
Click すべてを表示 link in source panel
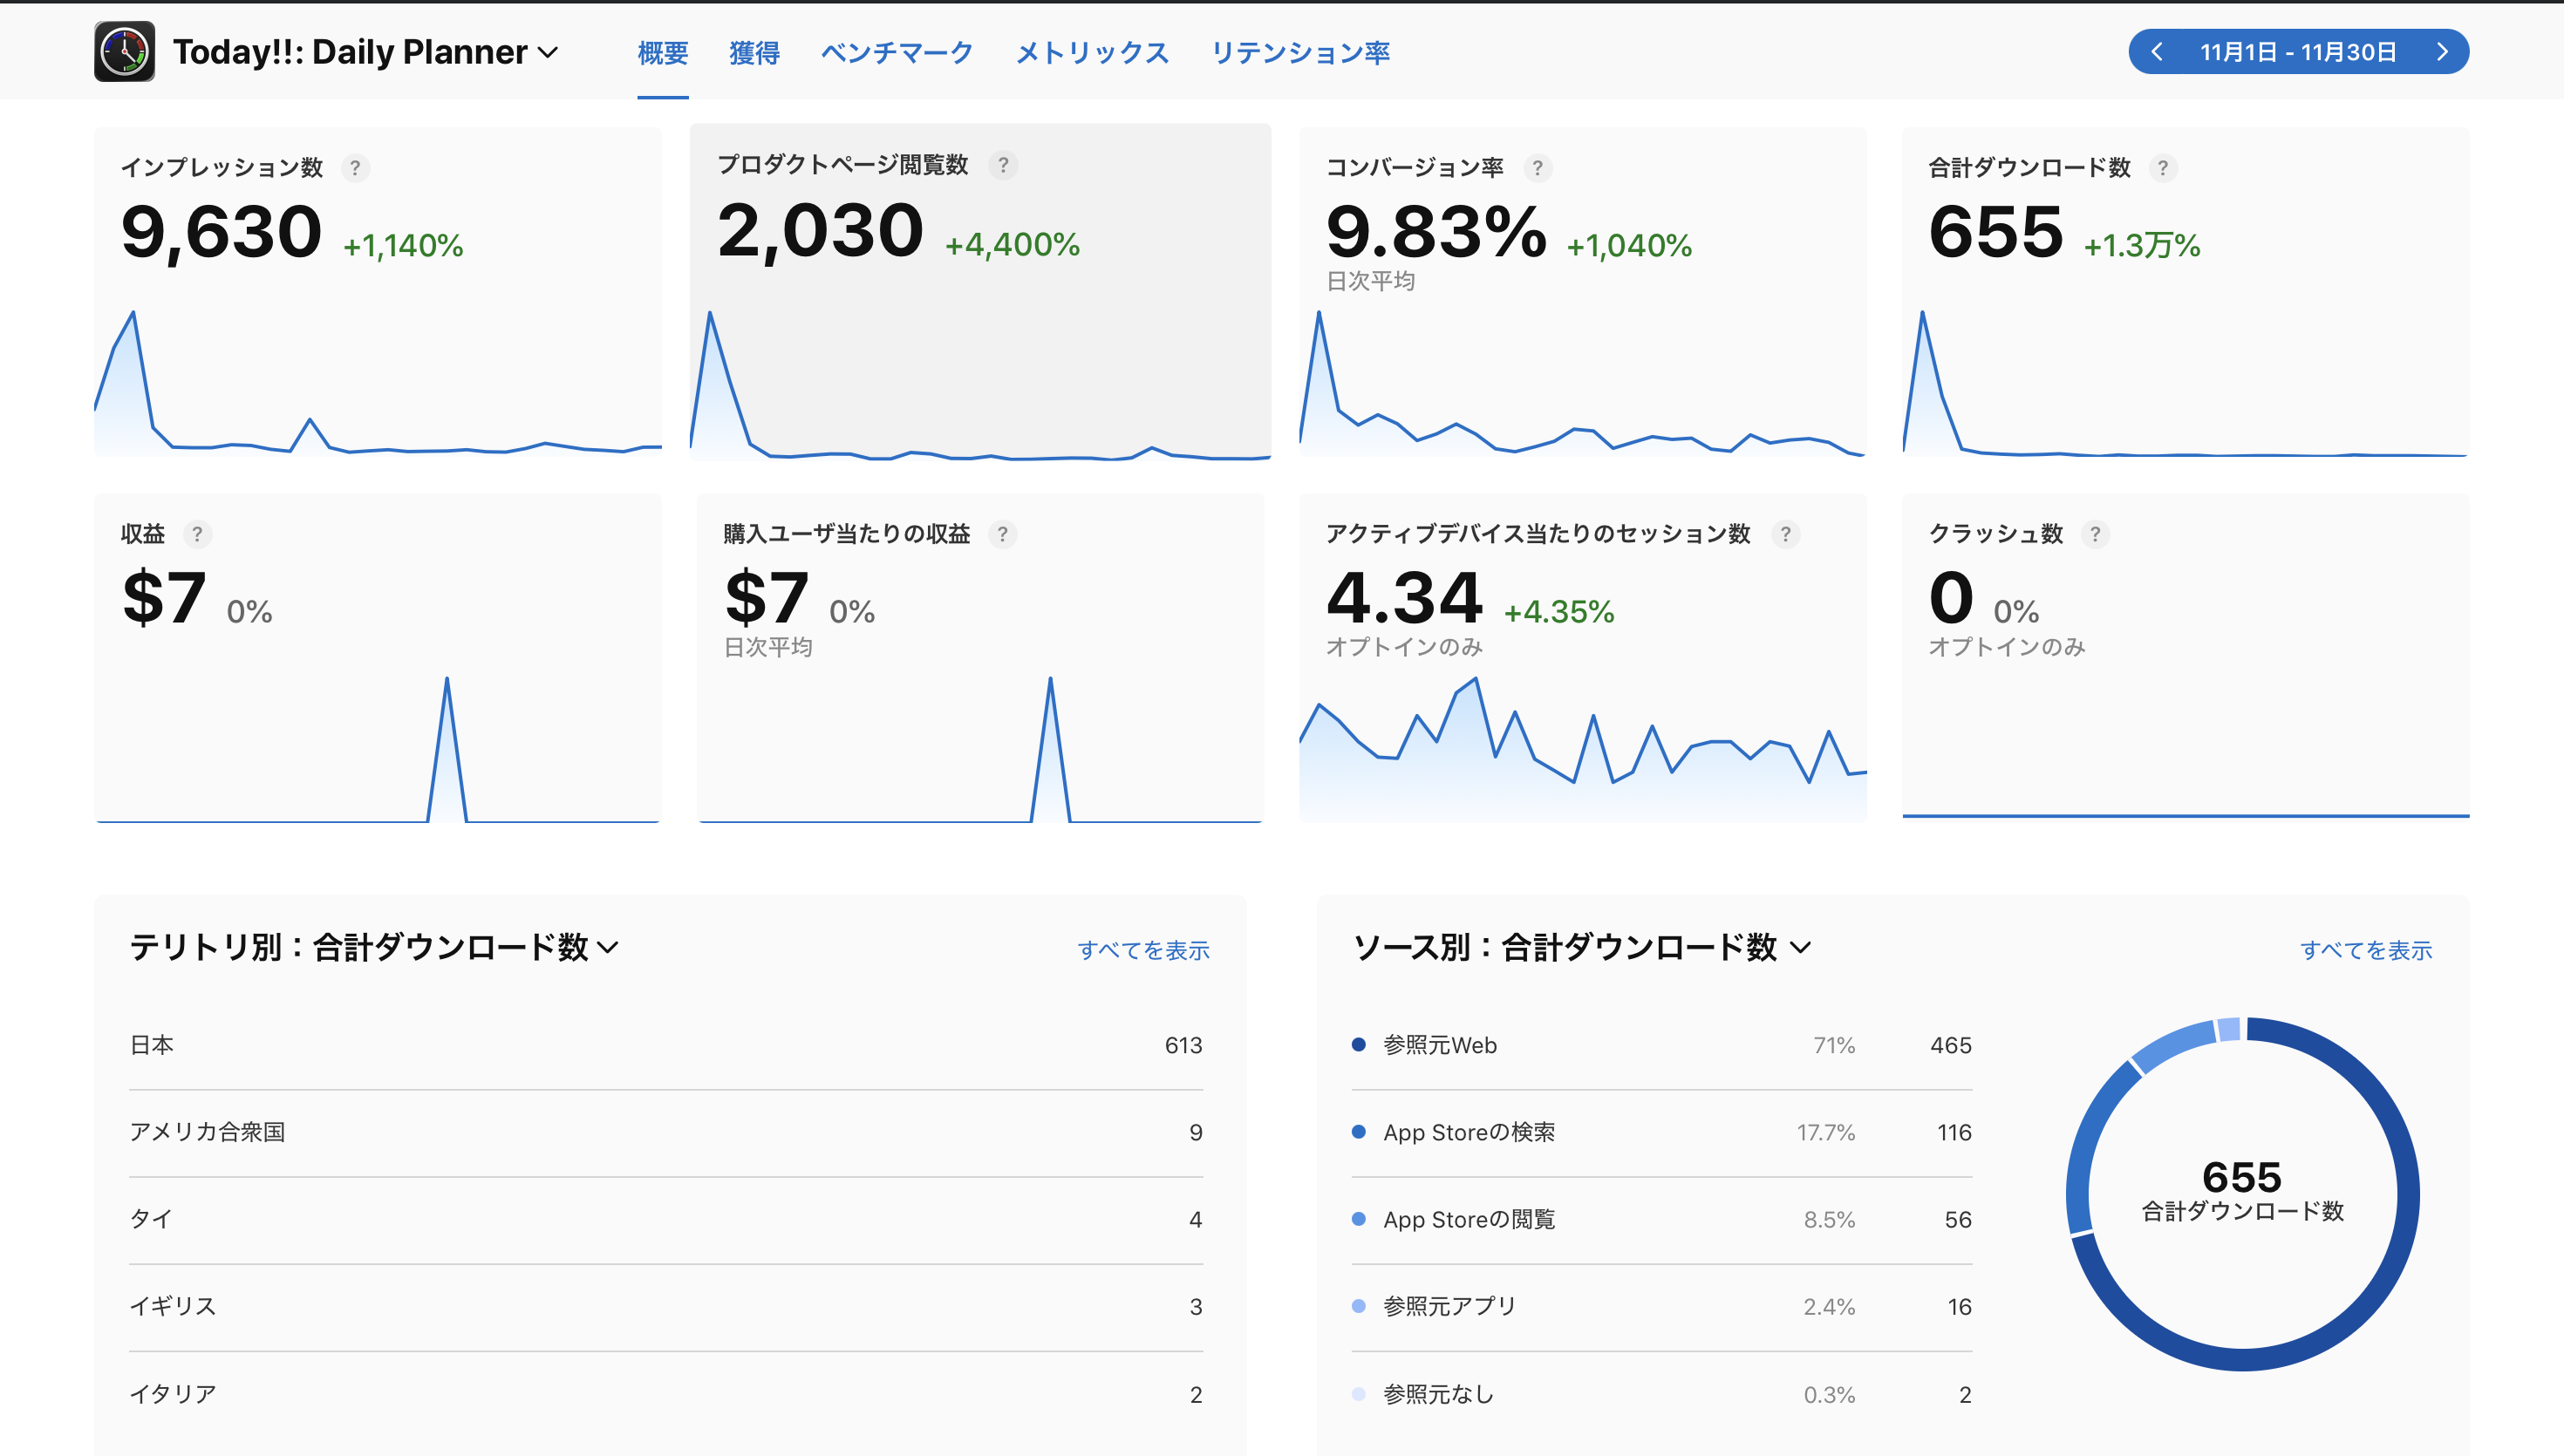tap(2365, 950)
